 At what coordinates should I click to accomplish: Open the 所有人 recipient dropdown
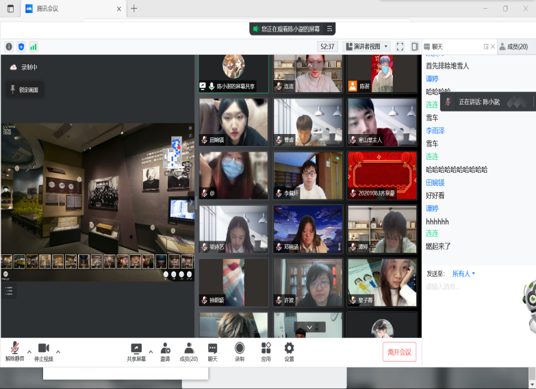463,273
